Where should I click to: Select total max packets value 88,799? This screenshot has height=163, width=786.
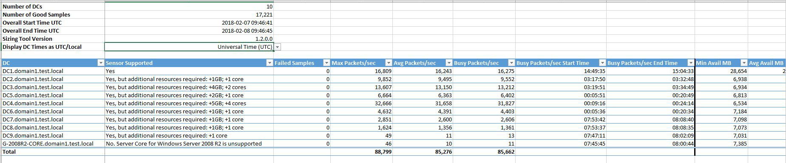tap(361, 152)
